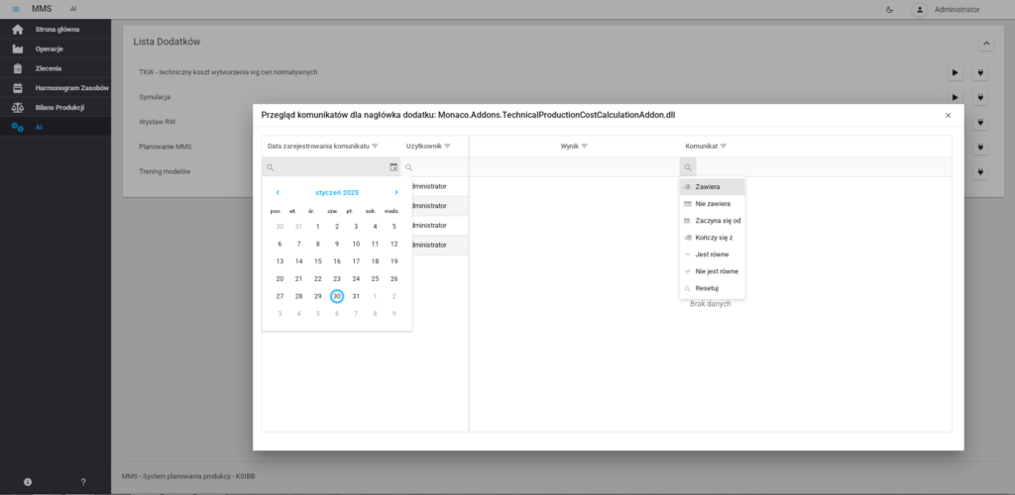This screenshot has width=1015, height=495.
Task: Select 'Nie zawiera' filter option
Action: point(713,203)
